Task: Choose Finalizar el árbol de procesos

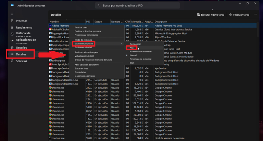Action: 88,31
